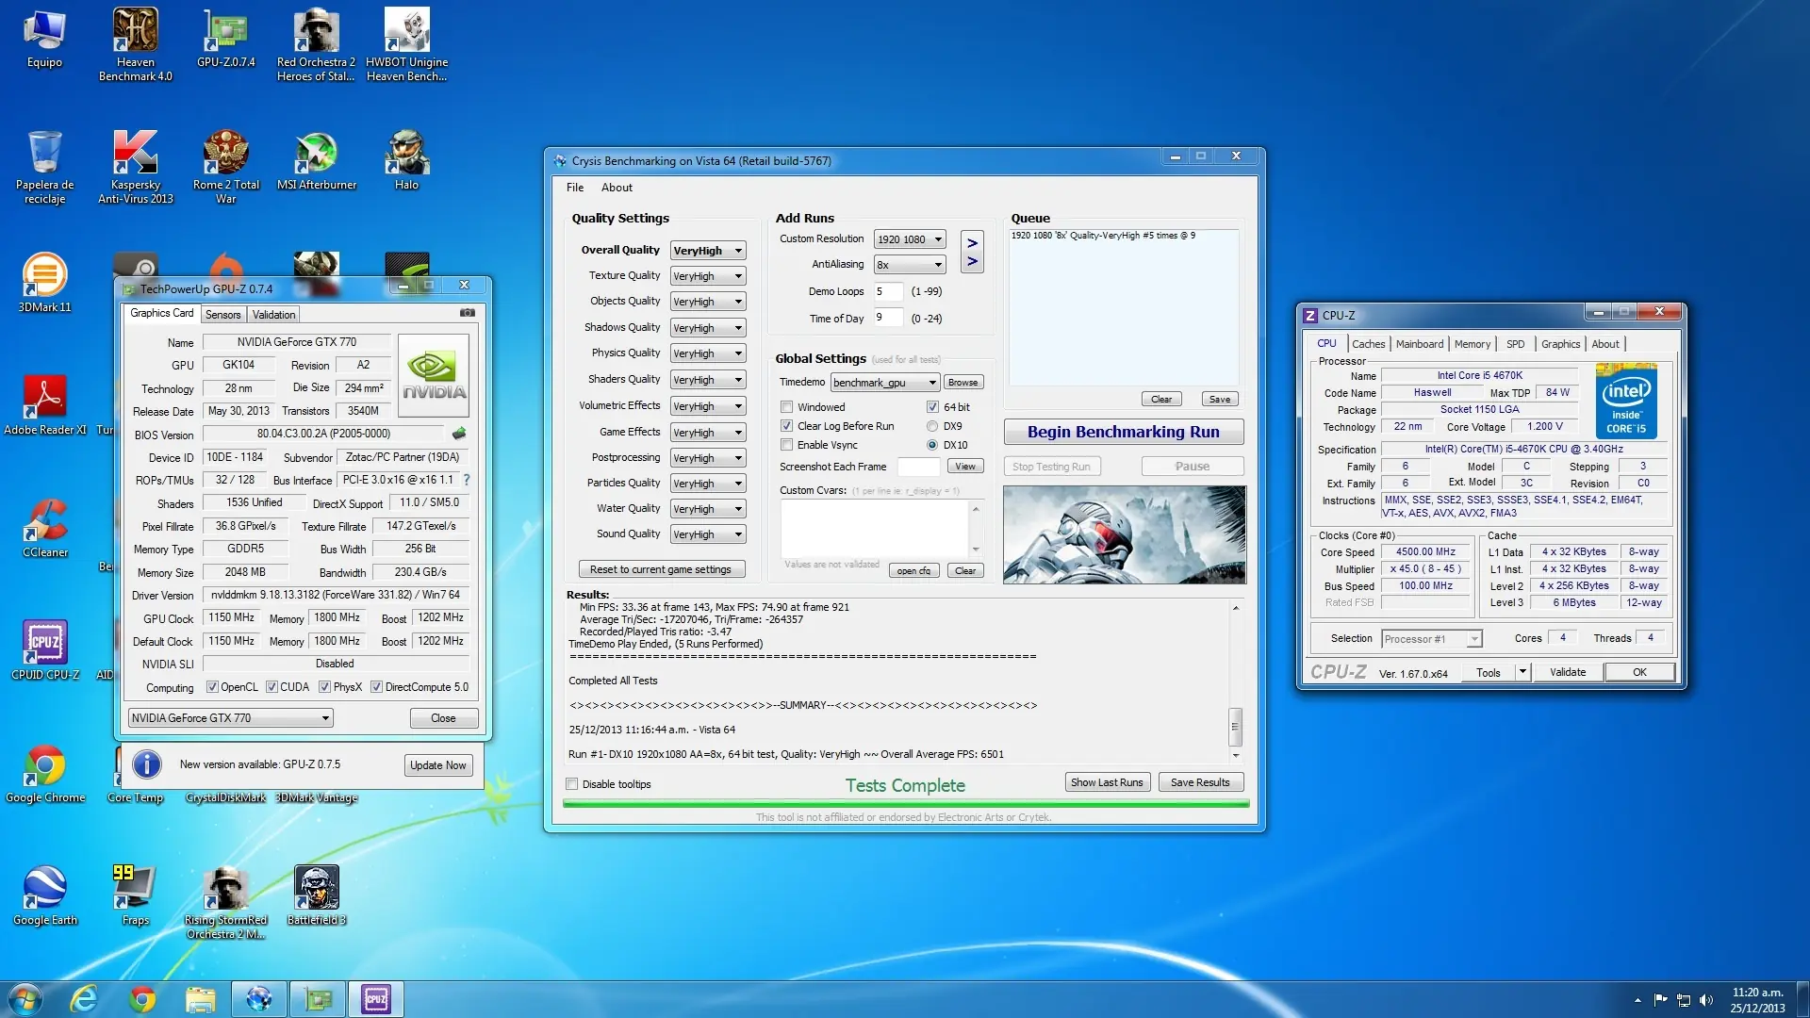Open CPUID CPU-Z desktop shortcut
The width and height of the screenshot is (1810, 1018).
click(x=45, y=650)
